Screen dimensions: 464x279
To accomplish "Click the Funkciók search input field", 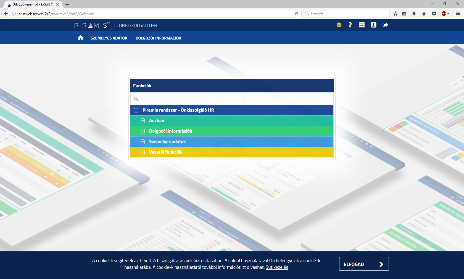I will pos(235,99).
